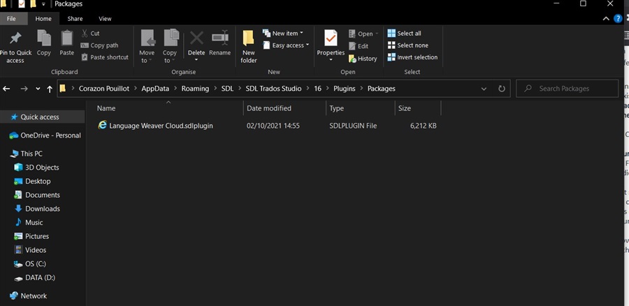Sort by the Name column
This screenshot has width=629, height=306.
(x=106, y=108)
